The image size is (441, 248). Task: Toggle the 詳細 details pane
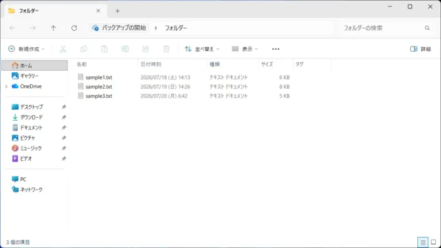click(420, 49)
